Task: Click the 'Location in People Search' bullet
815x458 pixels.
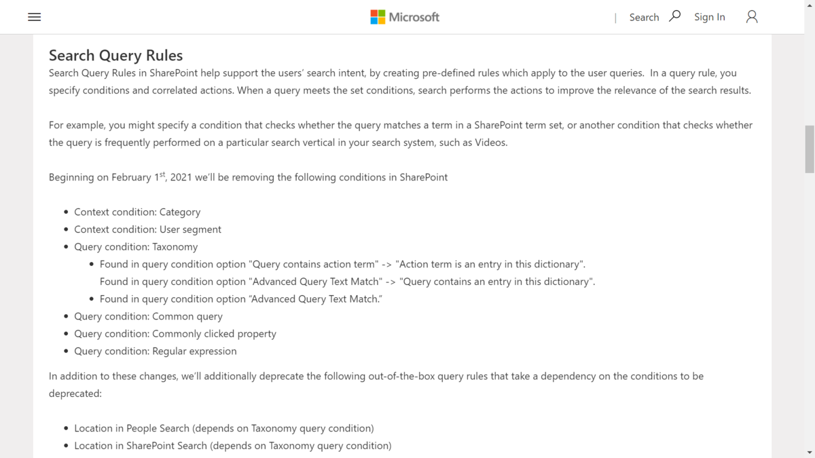Action: [x=224, y=428]
